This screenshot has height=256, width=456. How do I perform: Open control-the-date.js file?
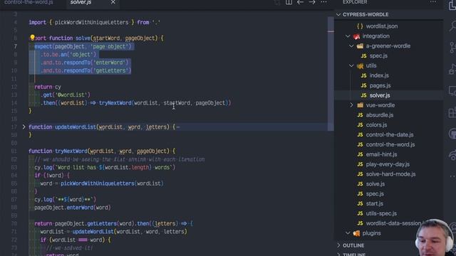(x=390, y=134)
